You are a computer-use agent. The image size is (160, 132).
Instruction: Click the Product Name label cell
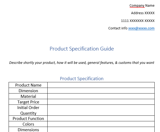coord(28,85)
